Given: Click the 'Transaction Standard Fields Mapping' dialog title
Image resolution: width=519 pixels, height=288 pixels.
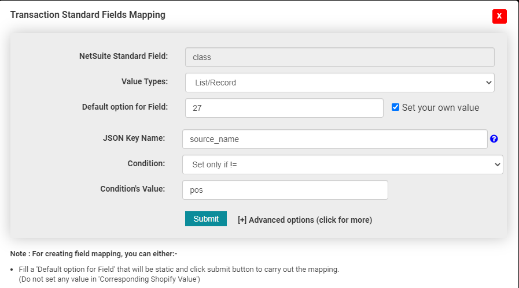Looking at the screenshot, I should pyautogui.click(x=88, y=15).
